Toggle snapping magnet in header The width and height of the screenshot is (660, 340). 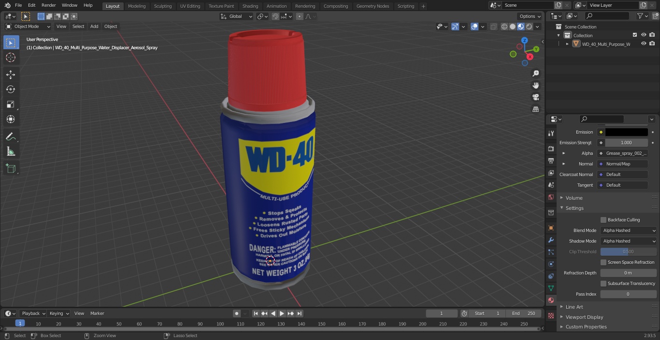275,16
